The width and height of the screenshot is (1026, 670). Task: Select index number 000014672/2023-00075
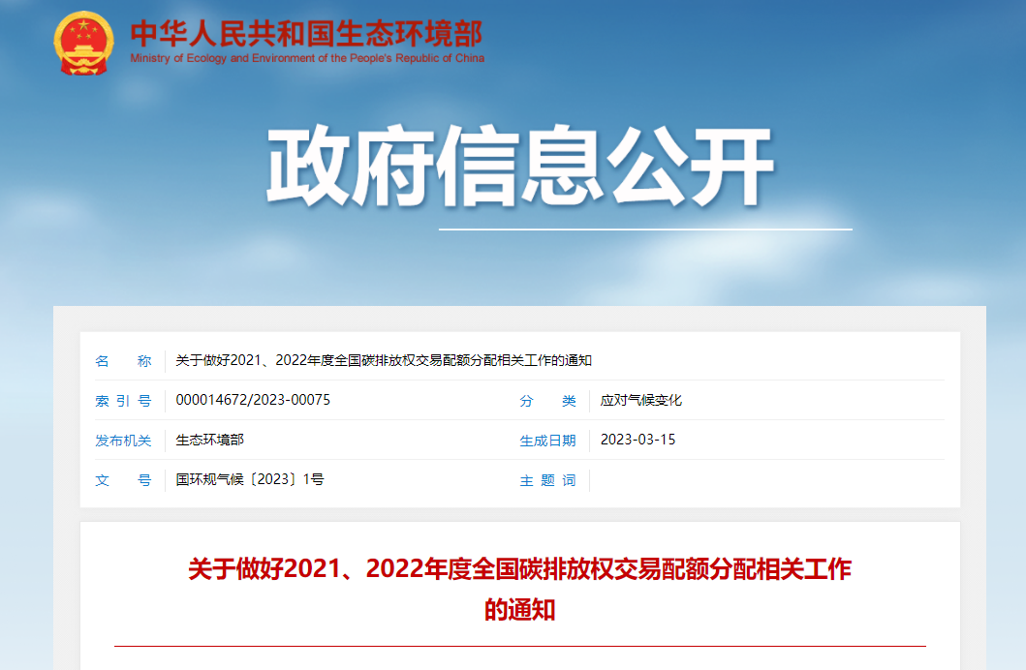coord(253,400)
